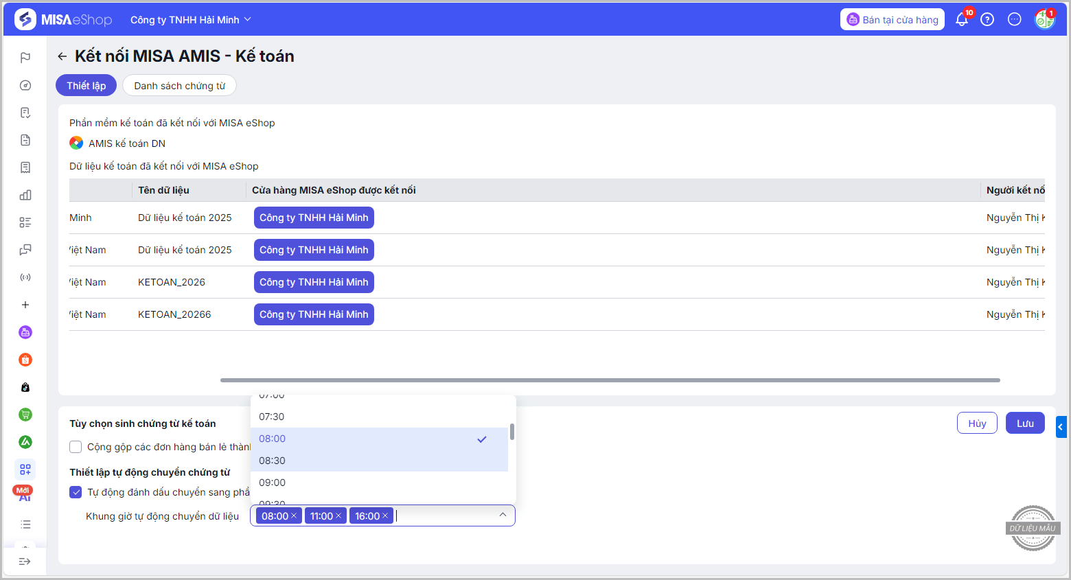Remove the 08:00 time tag
Viewport: 1071px width, 580px height.
[x=294, y=516]
